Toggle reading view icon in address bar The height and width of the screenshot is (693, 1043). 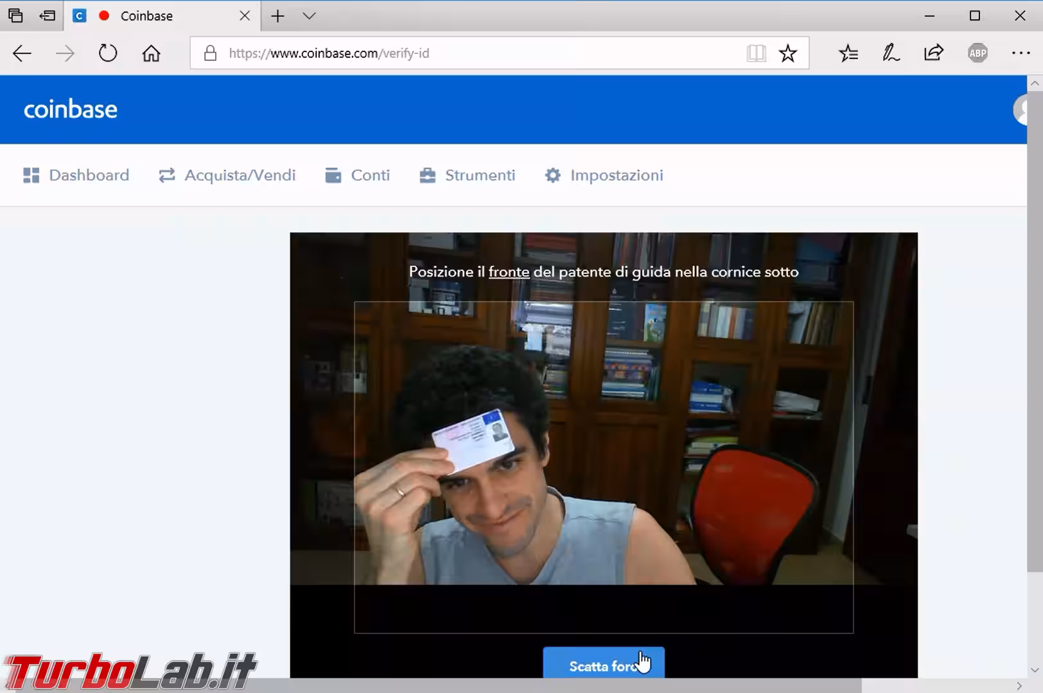[x=756, y=53]
